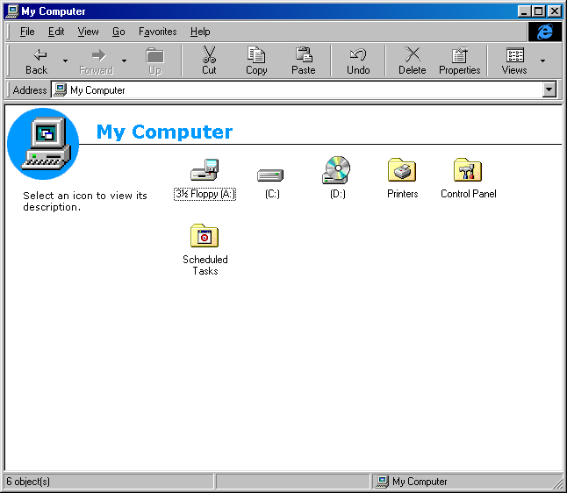Image resolution: width=567 pixels, height=493 pixels.
Task: Click the Control Panel text label
Action: tap(469, 194)
